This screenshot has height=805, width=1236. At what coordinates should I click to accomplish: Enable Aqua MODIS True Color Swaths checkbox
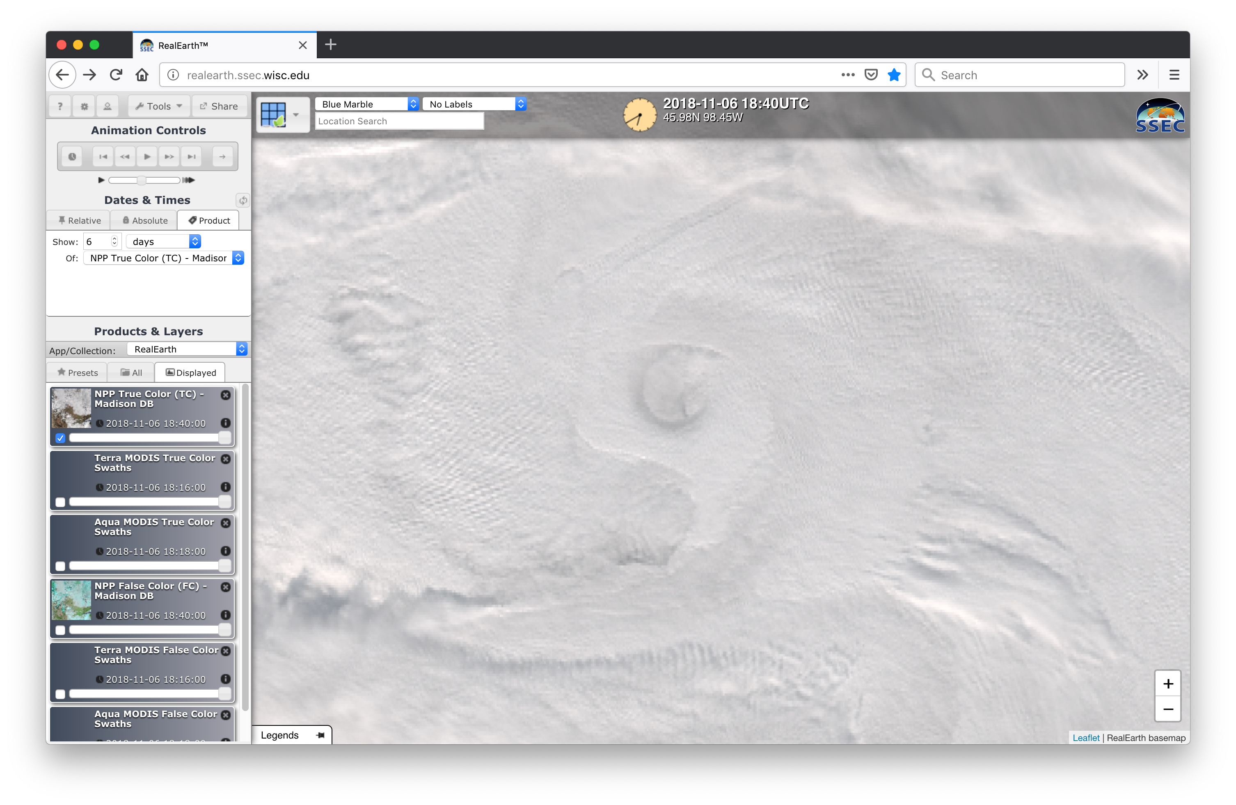60,565
